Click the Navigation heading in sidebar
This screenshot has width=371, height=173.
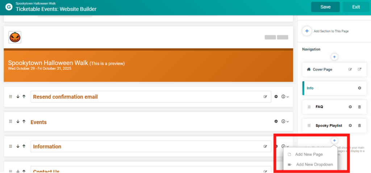311,49
